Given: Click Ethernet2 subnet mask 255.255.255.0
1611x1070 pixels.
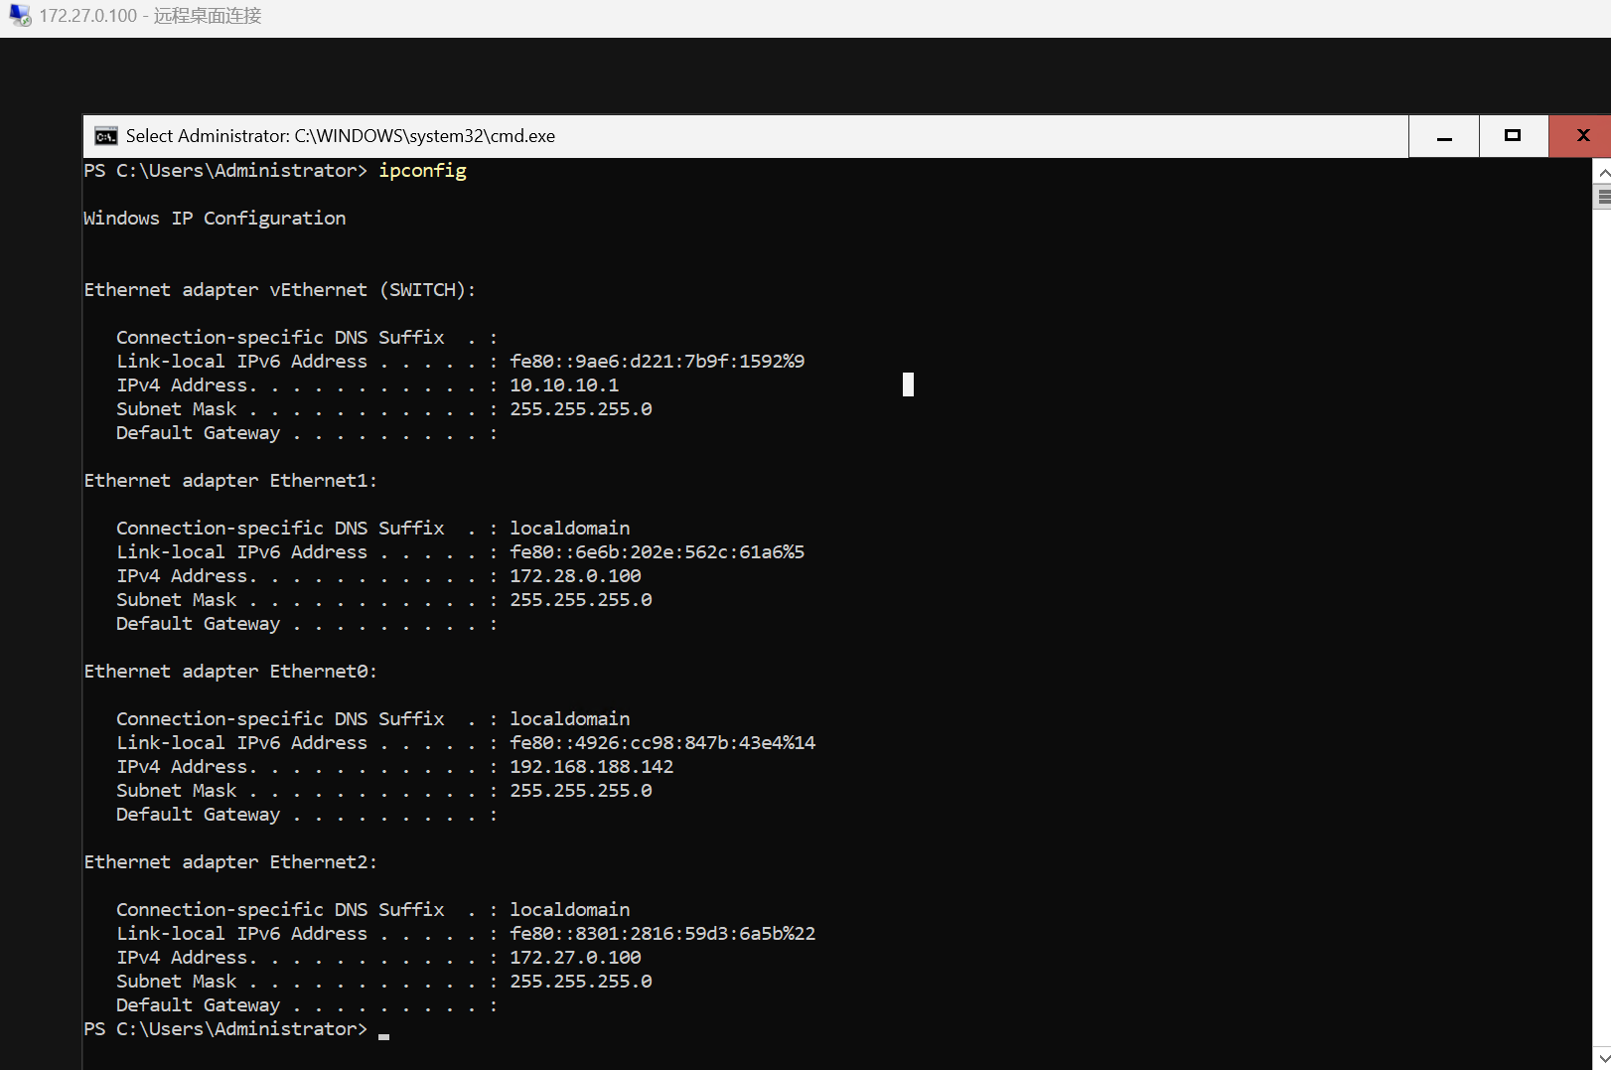Looking at the screenshot, I should 581,981.
